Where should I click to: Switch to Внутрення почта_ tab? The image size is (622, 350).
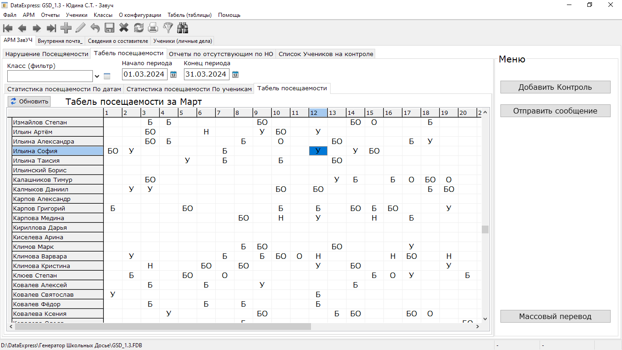point(61,41)
